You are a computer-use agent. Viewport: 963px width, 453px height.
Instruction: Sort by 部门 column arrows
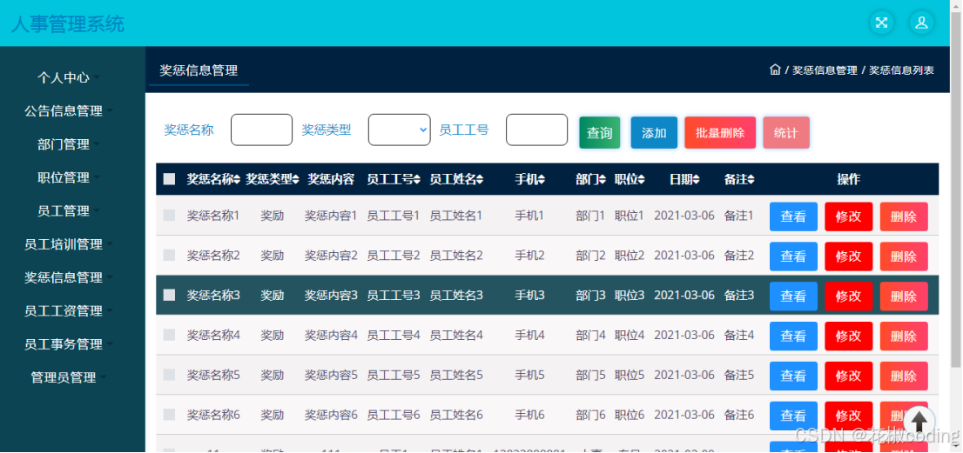603,180
